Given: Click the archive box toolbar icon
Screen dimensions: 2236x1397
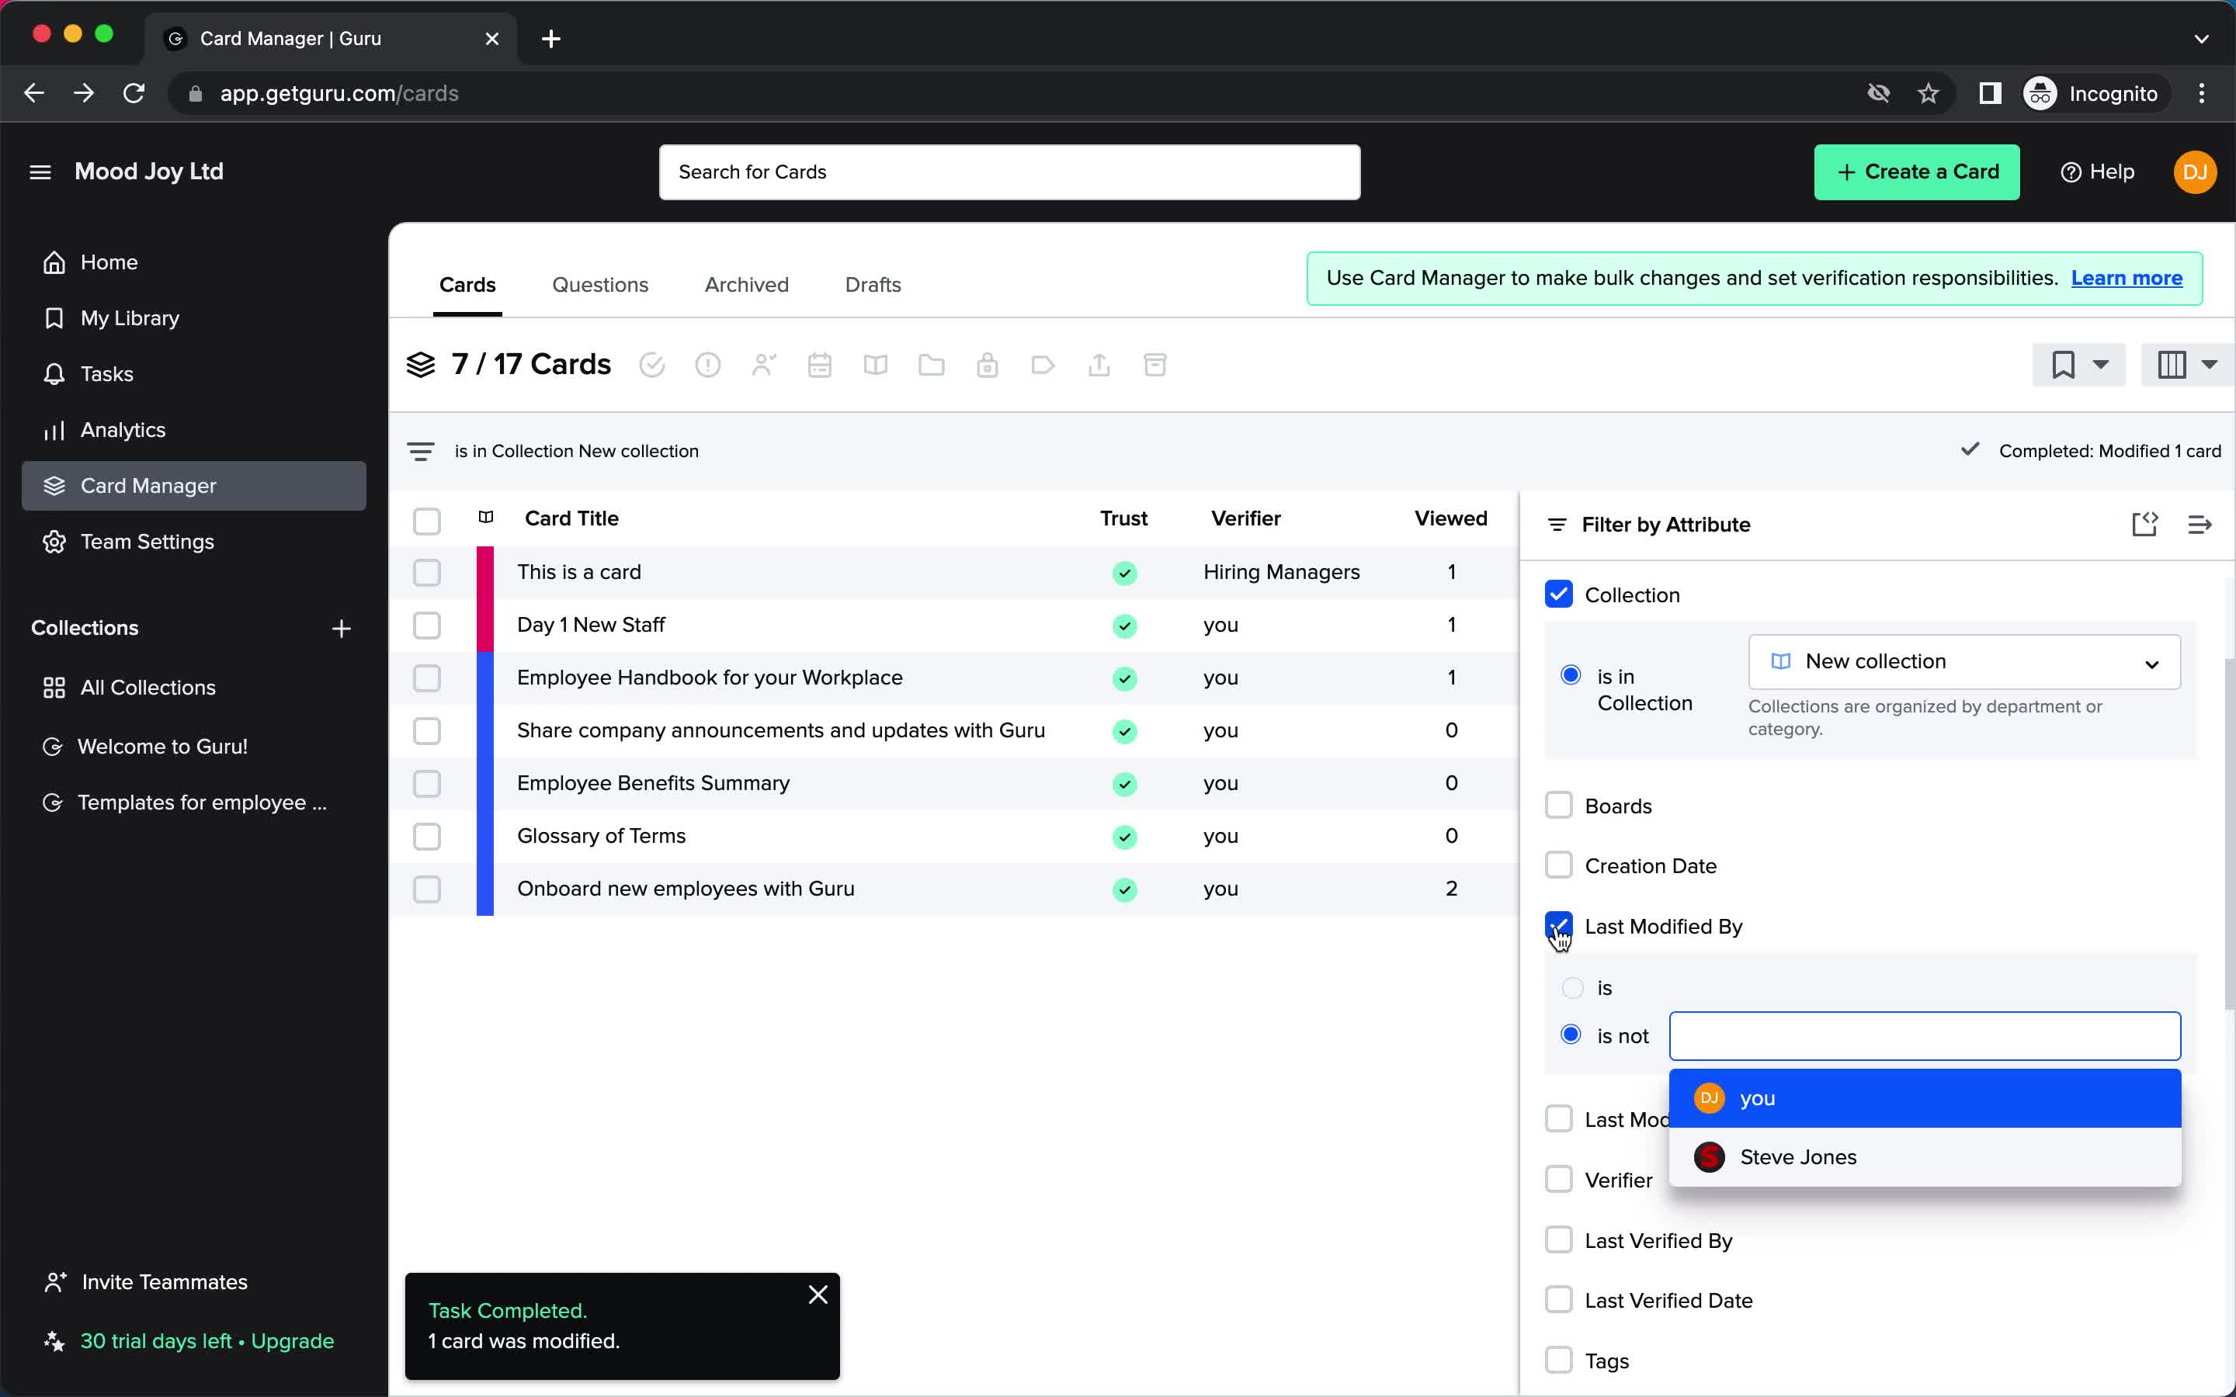Looking at the screenshot, I should click(1155, 365).
